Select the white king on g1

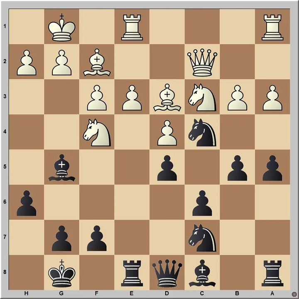click(x=62, y=27)
